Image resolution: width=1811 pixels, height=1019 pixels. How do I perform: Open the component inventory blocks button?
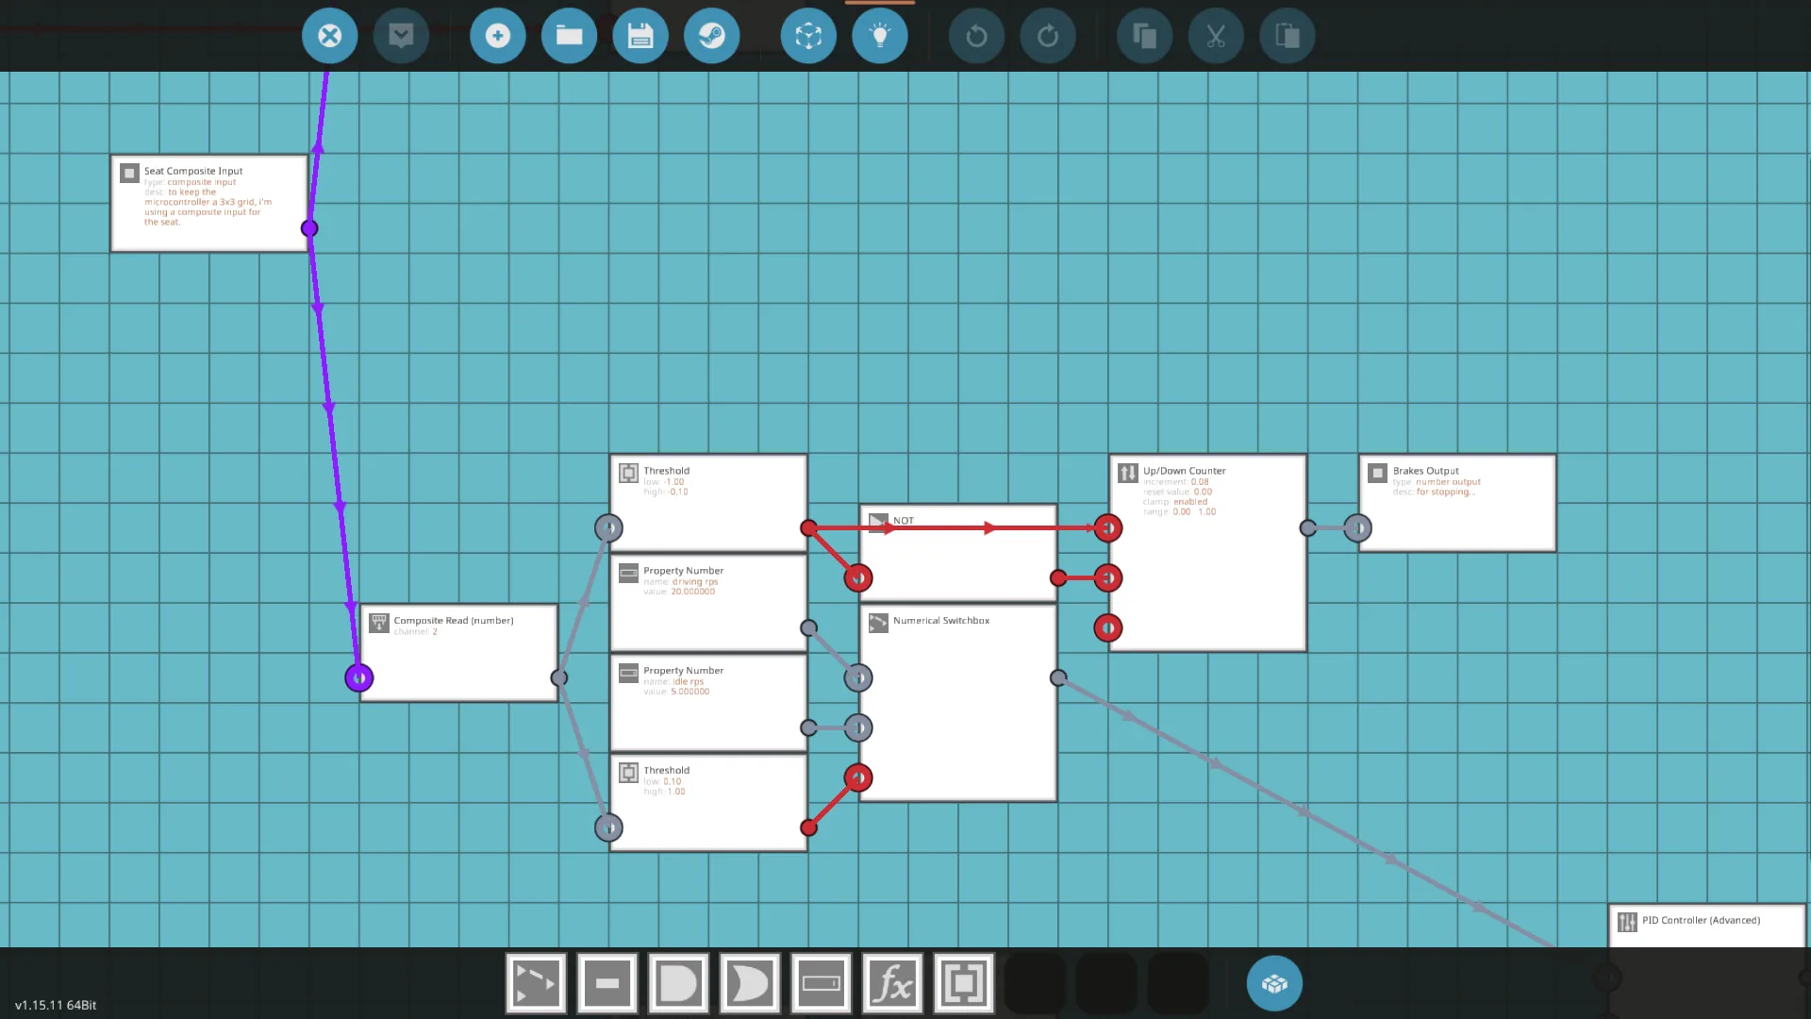pos(1274,983)
